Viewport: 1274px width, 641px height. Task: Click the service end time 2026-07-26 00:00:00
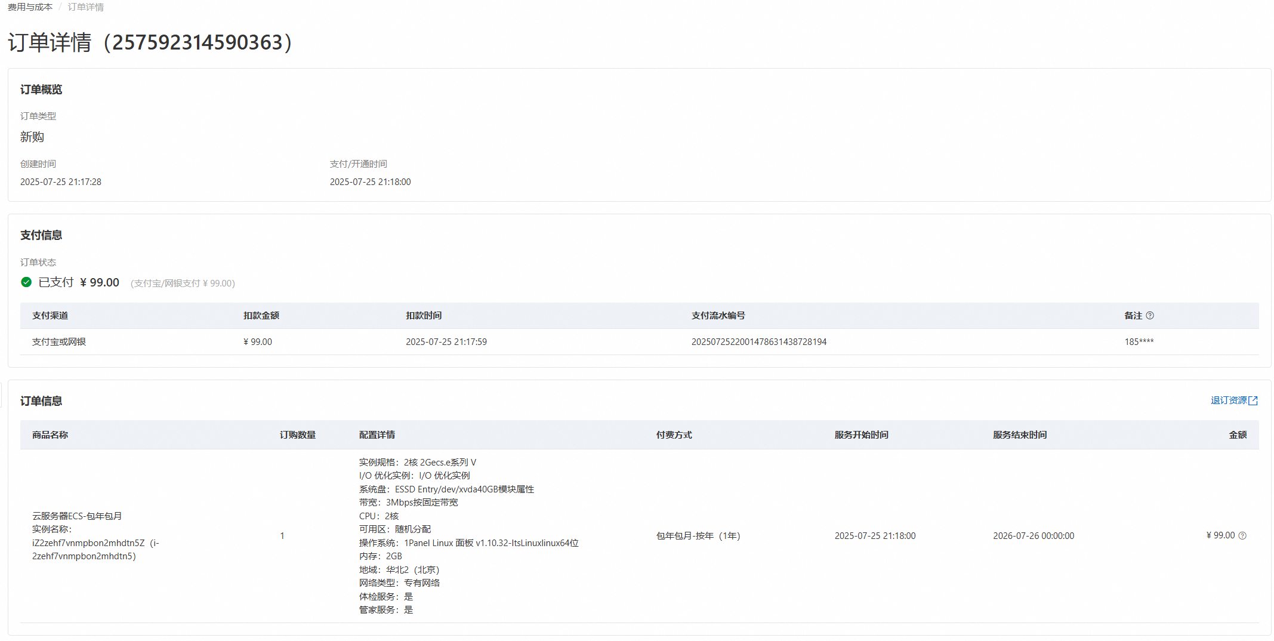1033,536
